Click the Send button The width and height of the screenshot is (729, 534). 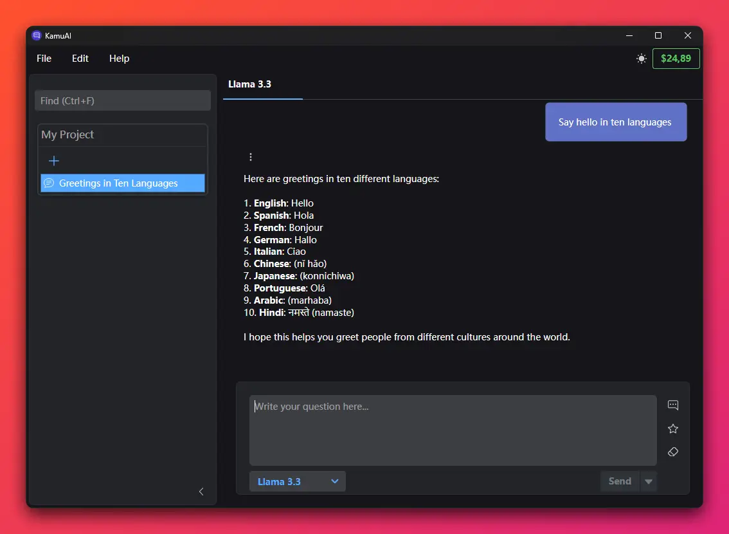(x=620, y=481)
